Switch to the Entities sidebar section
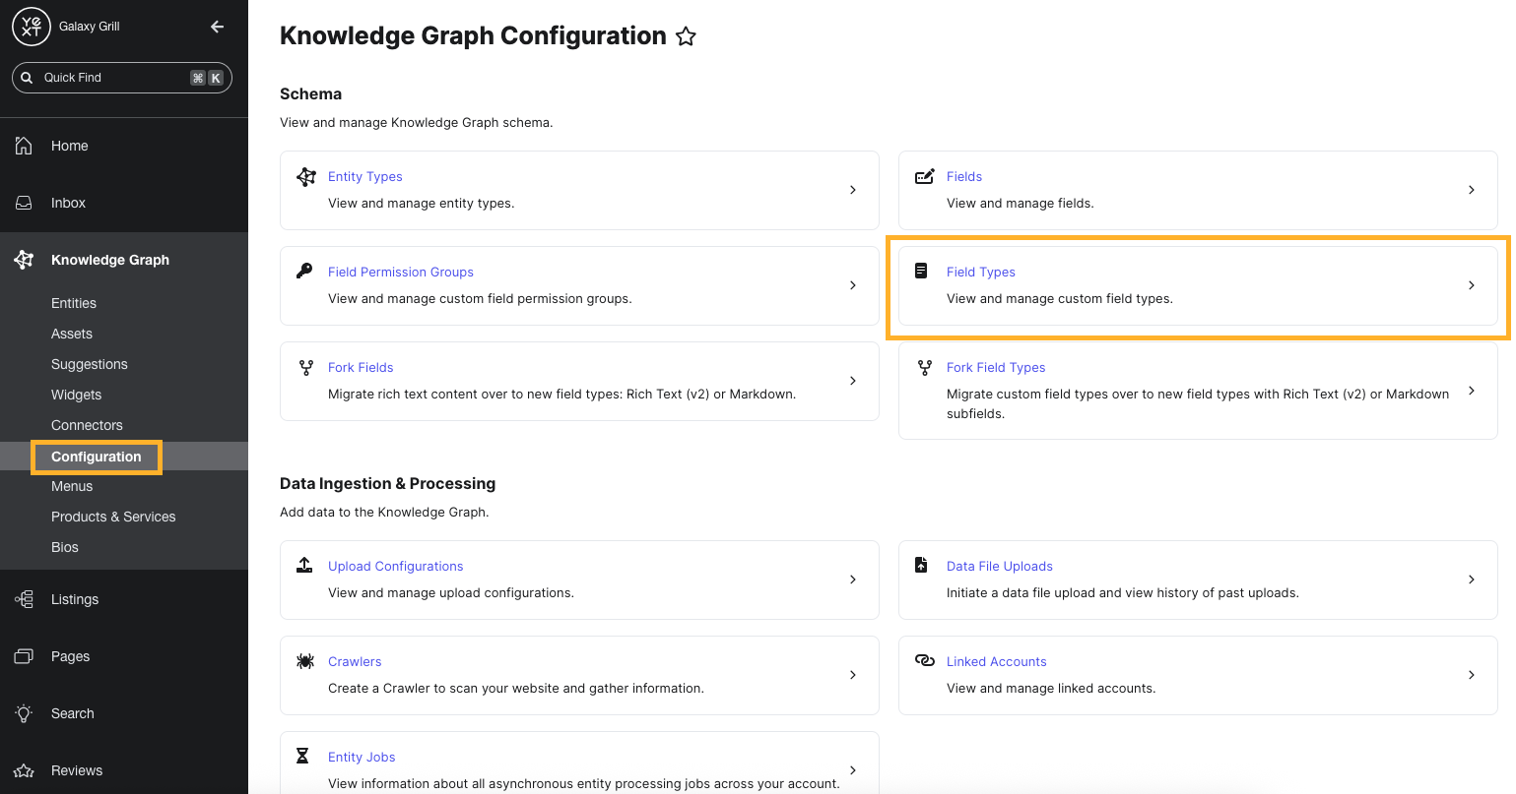This screenshot has width=1516, height=794. click(x=74, y=303)
